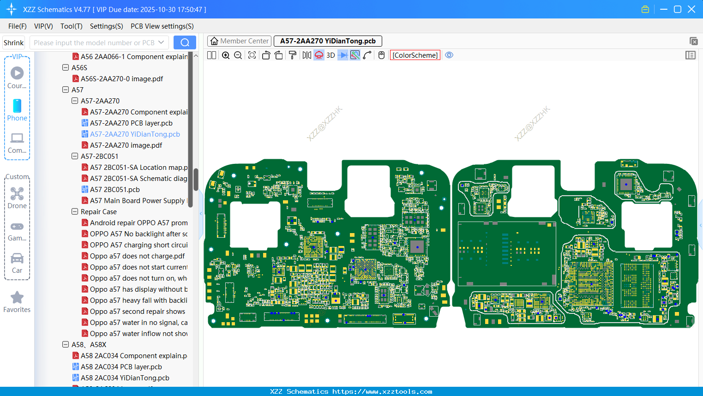The image size is (703, 396).
Task: Toggle the diode mode button on toolbar
Action: pyautogui.click(x=342, y=55)
